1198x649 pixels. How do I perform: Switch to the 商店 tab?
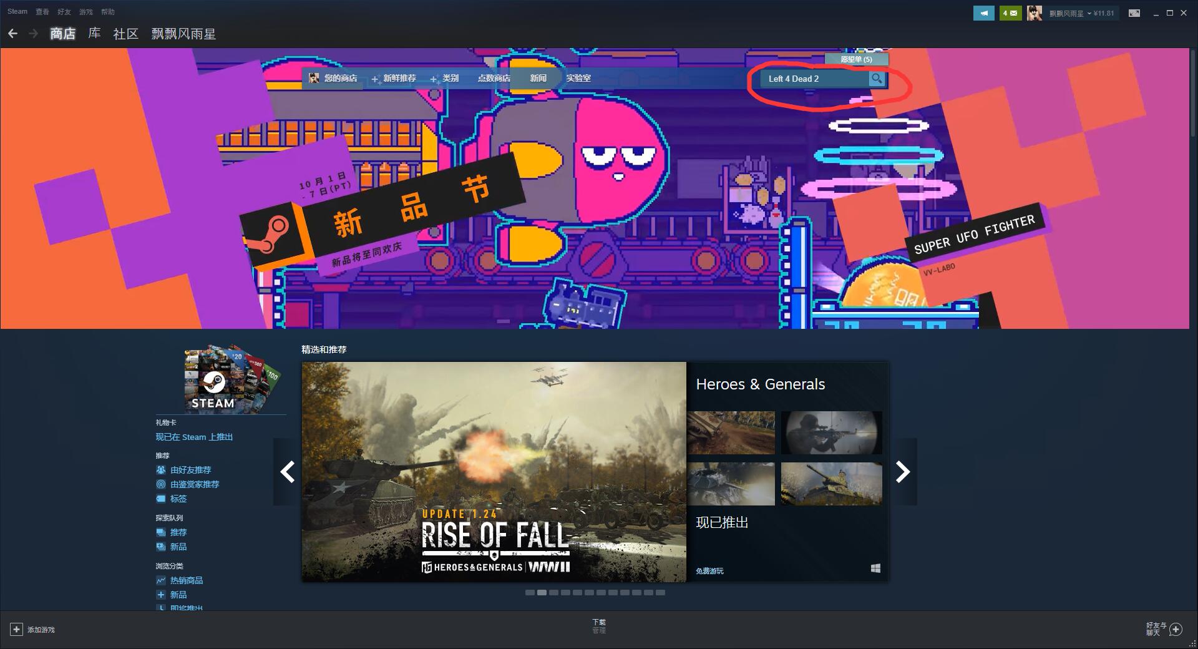click(x=62, y=34)
